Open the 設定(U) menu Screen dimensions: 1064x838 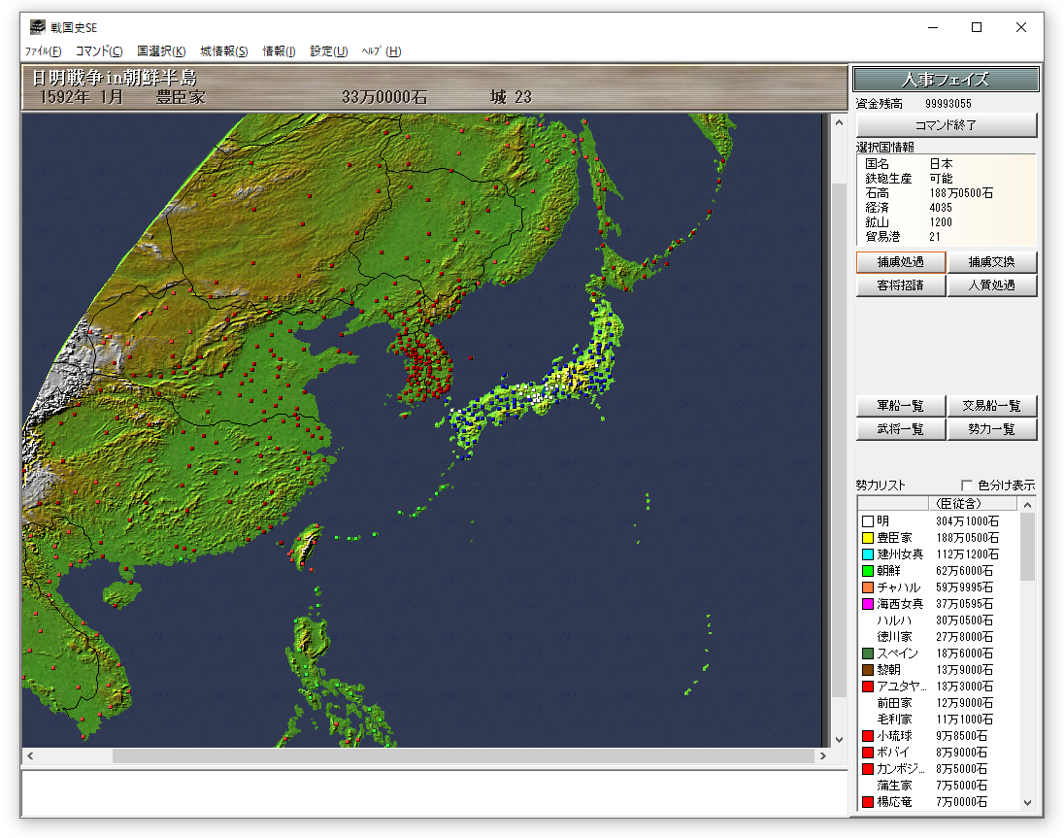pyautogui.click(x=328, y=51)
